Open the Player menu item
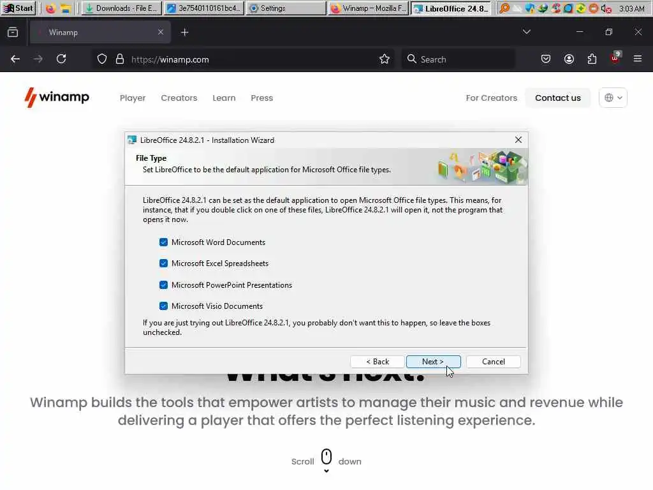 click(x=133, y=98)
